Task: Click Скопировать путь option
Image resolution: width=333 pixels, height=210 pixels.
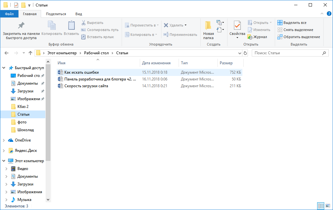Action: click(x=100, y=30)
